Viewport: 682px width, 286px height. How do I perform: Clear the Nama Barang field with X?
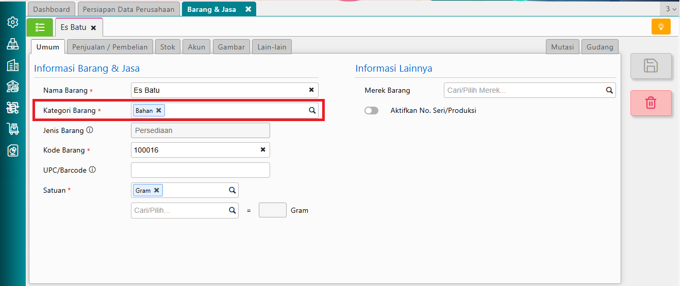[311, 90]
